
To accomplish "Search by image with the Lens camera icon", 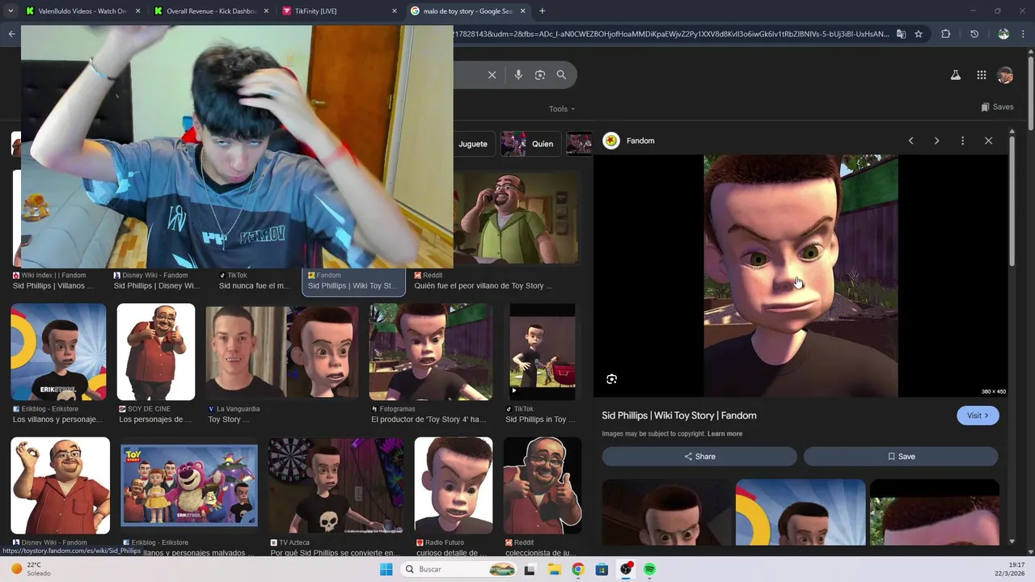I will click(540, 74).
